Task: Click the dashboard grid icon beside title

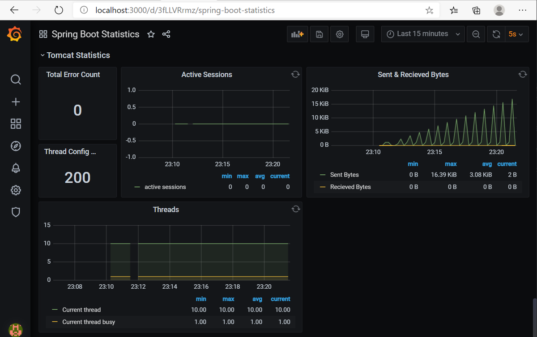Action: tap(43, 34)
